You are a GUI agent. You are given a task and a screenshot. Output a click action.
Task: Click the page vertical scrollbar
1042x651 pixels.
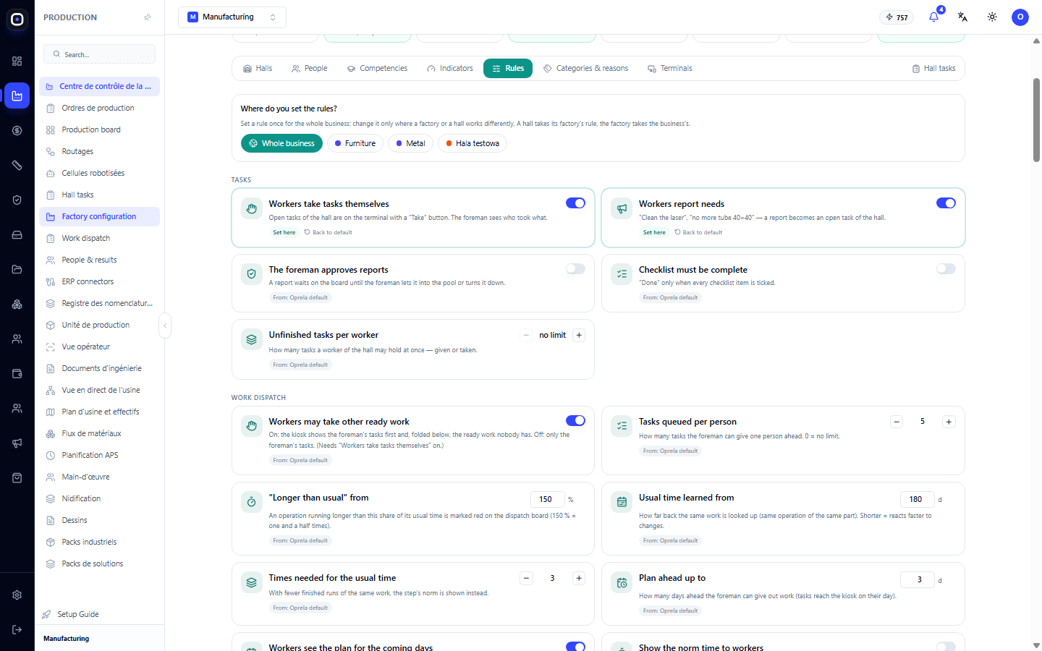(1036, 119)
